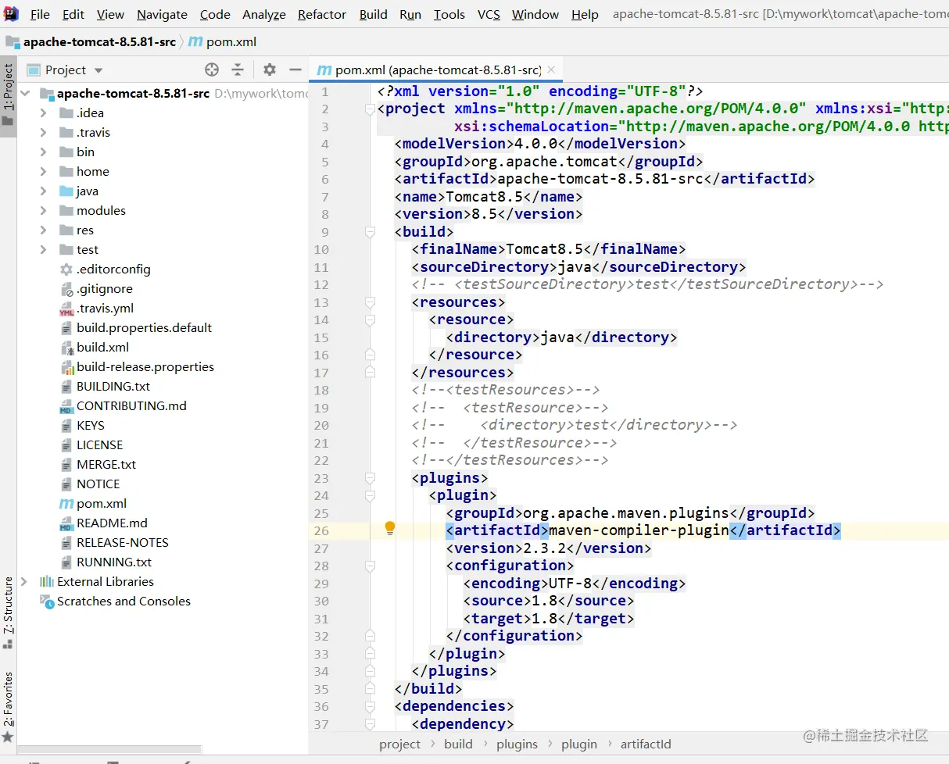Select RUNNING.txt in project tree
This screenshot has width=949, height=764.
[114, 562]
